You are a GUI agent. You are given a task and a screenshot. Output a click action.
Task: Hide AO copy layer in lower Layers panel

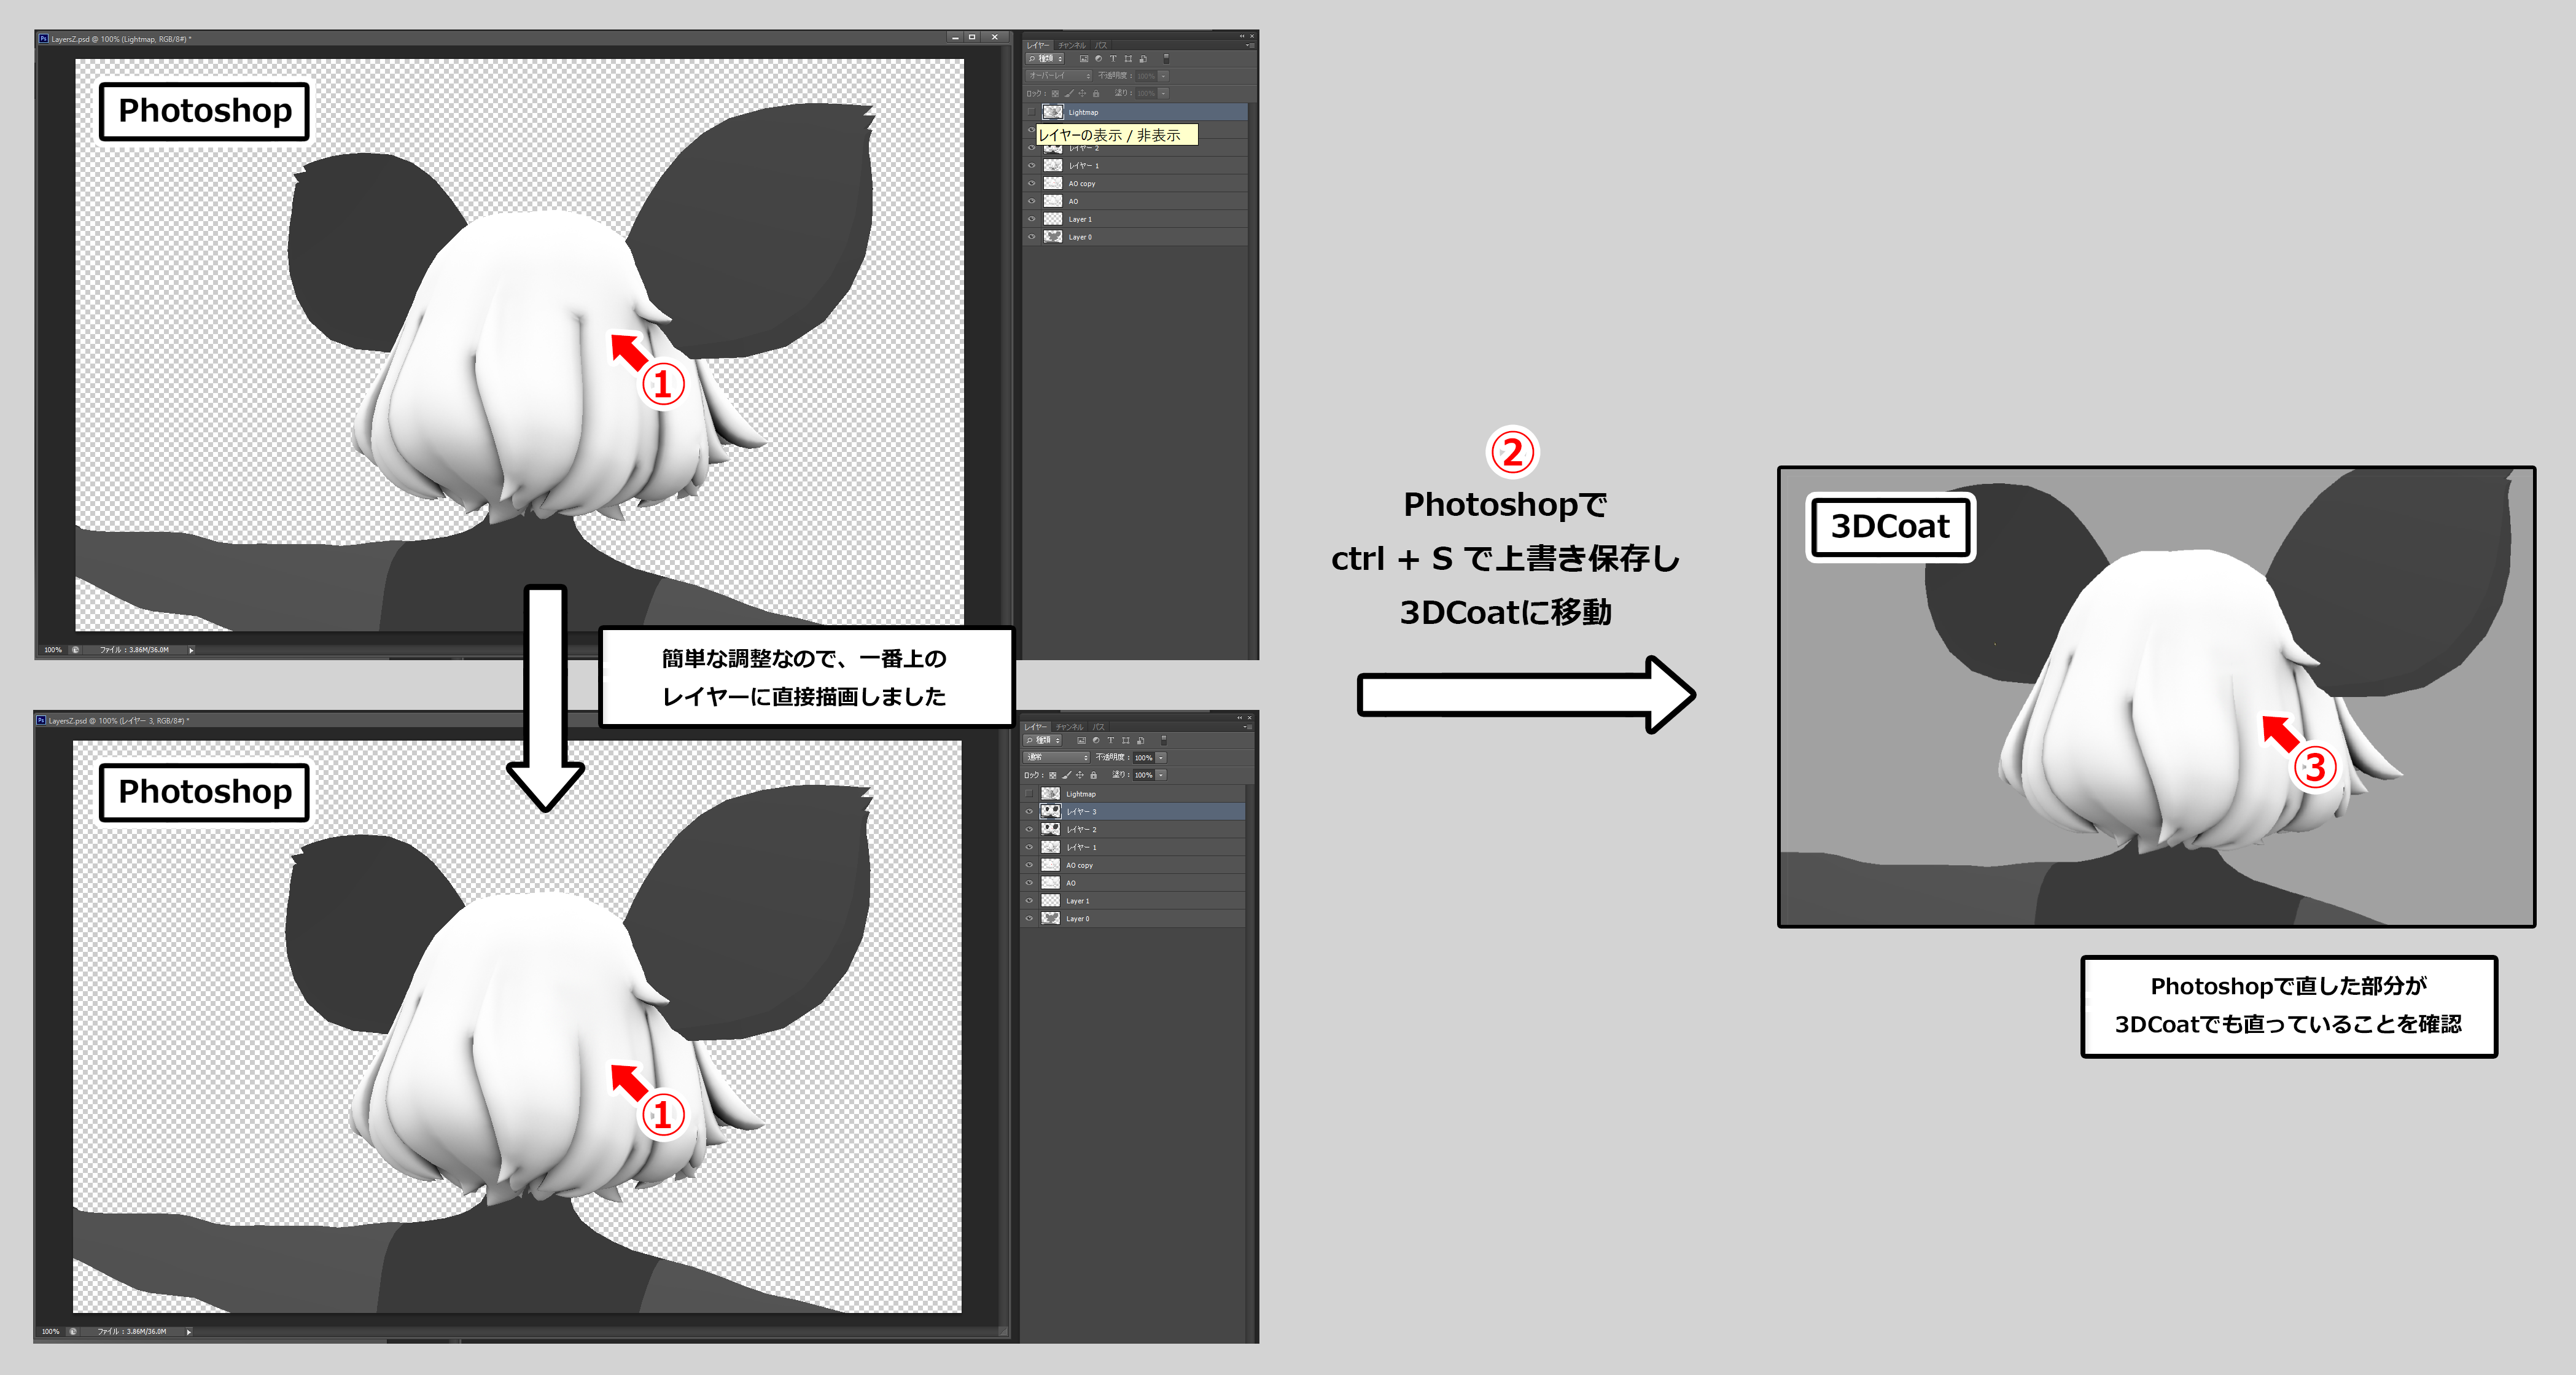[x=1029, y=865]
